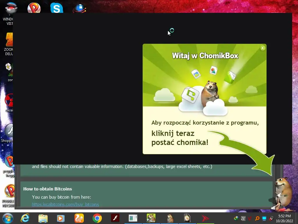Switch to the red arrow taskbar application
This screenshot has width=298, height=224.
tap(205, 218)
